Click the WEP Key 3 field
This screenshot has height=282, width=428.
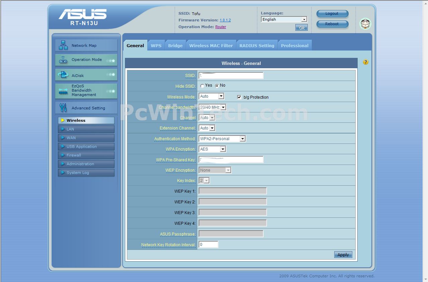tap(233, 212)
